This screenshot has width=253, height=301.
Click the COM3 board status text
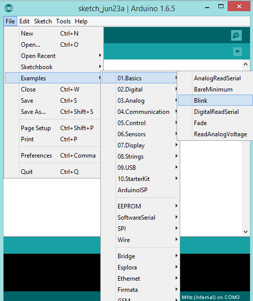click(211, 297)
